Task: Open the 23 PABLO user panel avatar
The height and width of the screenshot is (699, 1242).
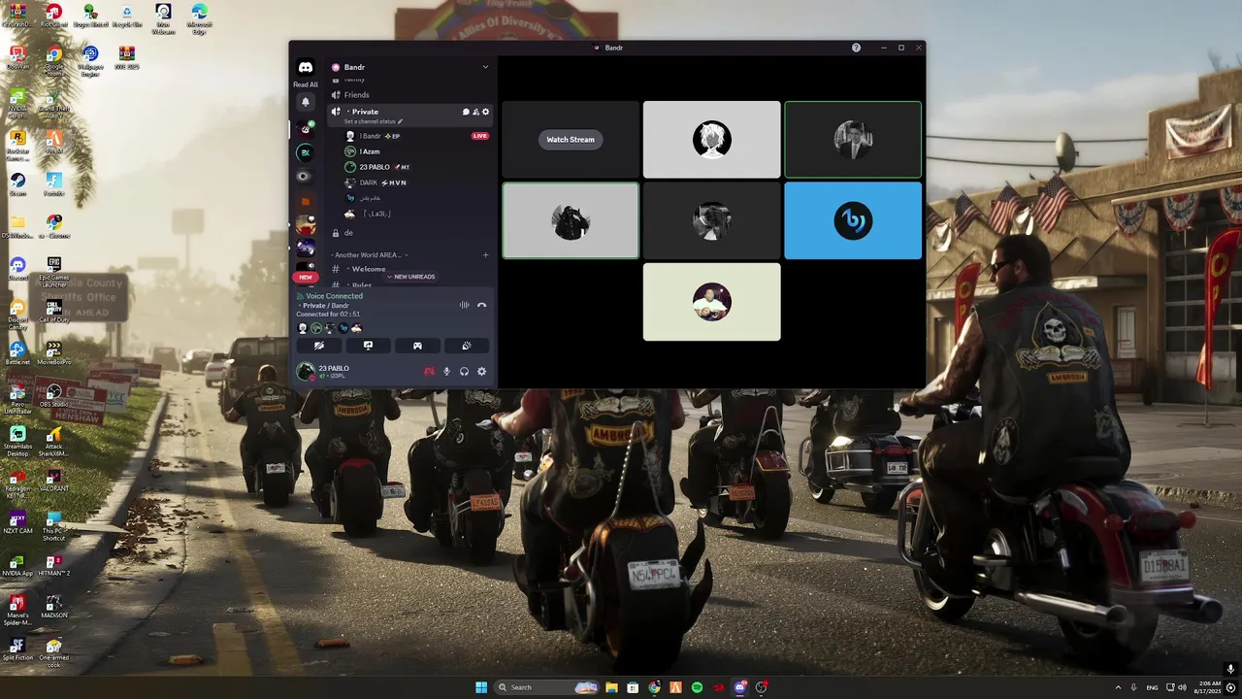Action: [x=306, y=371]
